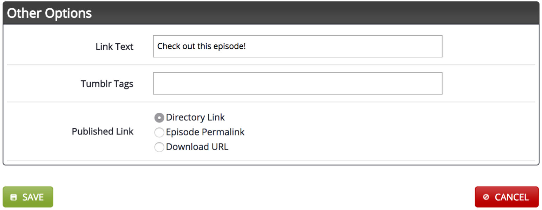Click the "Download URL" option text
Image resolution: width=542 pixels, height=210 pixels.
[197, 147]
